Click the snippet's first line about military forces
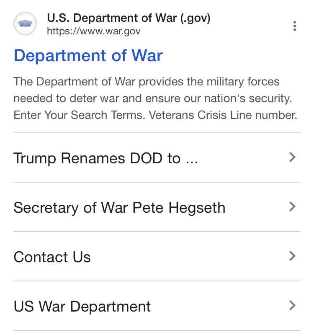Viewport: 314px width, 335px height. point(147,82)
